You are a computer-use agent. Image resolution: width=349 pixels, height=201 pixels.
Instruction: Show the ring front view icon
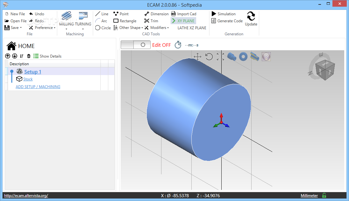point(243,57)
